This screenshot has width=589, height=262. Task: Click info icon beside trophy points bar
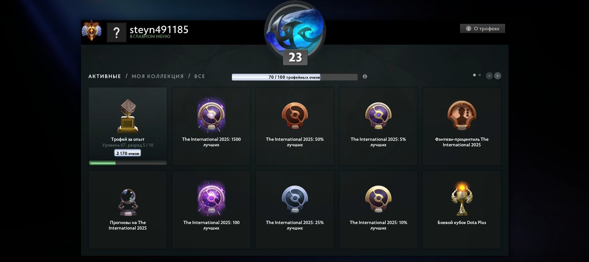(x=365, y=77)
